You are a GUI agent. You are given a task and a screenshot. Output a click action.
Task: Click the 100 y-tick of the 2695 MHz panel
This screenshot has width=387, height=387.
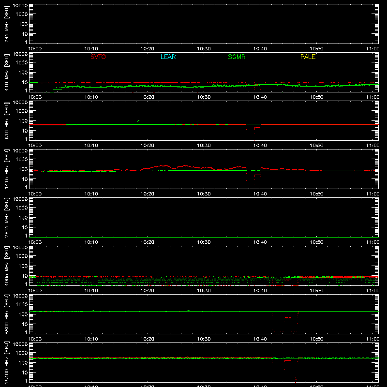[x=23, y=217]
